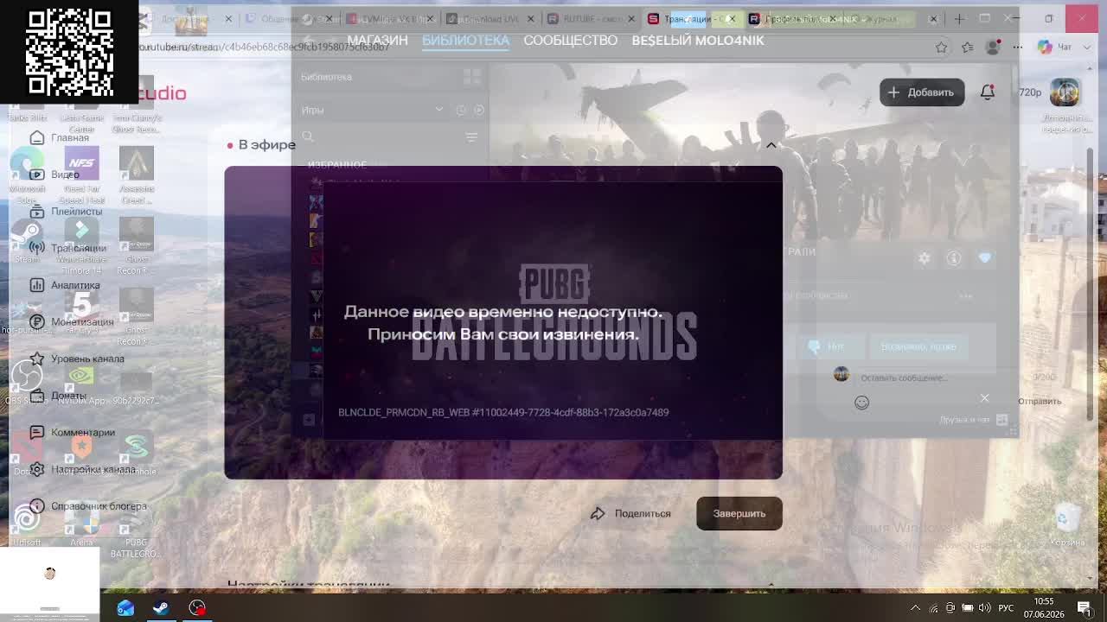This screenshot has height=622, width=1107.
Task: Click the Отправить button in Steam chat
Action: tap(1040, 401)
